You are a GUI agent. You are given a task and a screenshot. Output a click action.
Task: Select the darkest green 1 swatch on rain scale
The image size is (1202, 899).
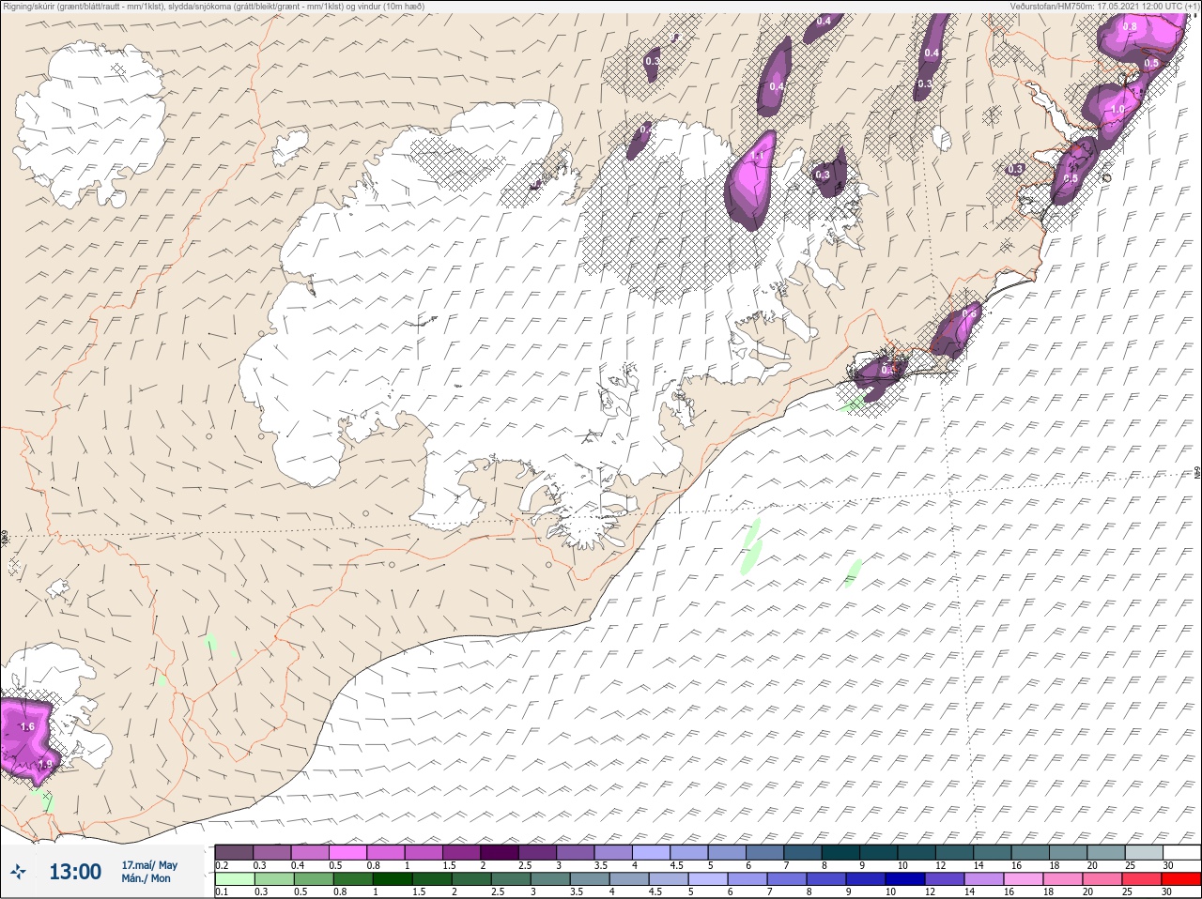[x=393, y=879]
